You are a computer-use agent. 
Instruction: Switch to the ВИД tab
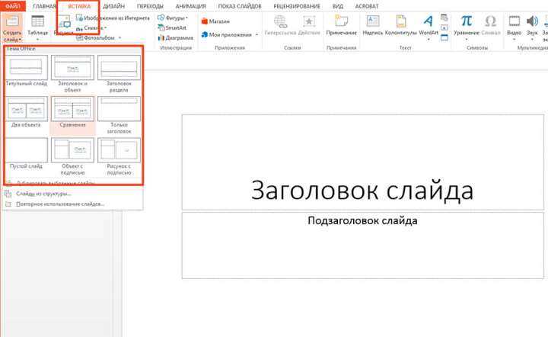[338, 6]
